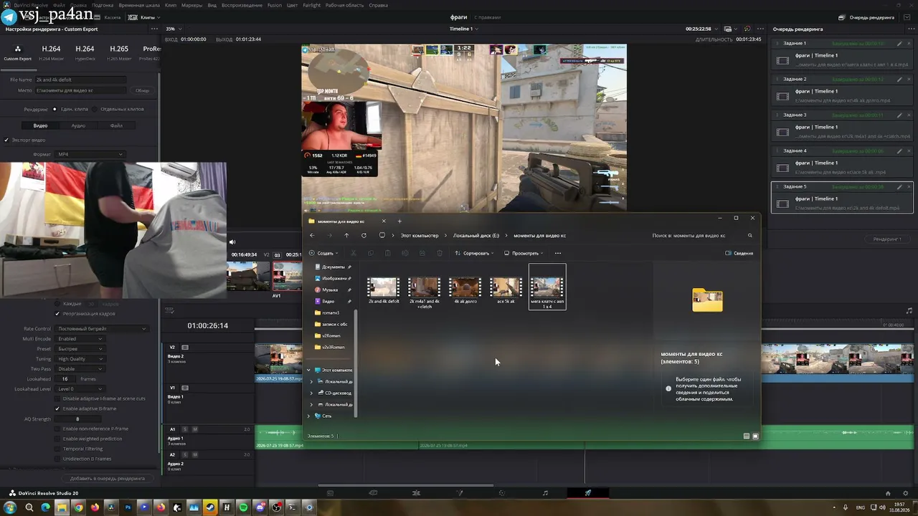Select single clip render radio button
Image resolution: width=918 pixels, height=516 pixels.
(55, 109)
